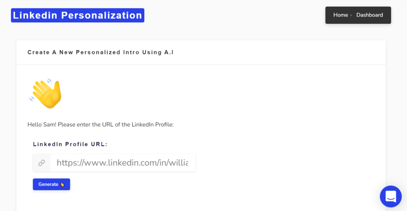Click the breadcrumb arrow between Home and Dashboard

[x=351, y=15]
